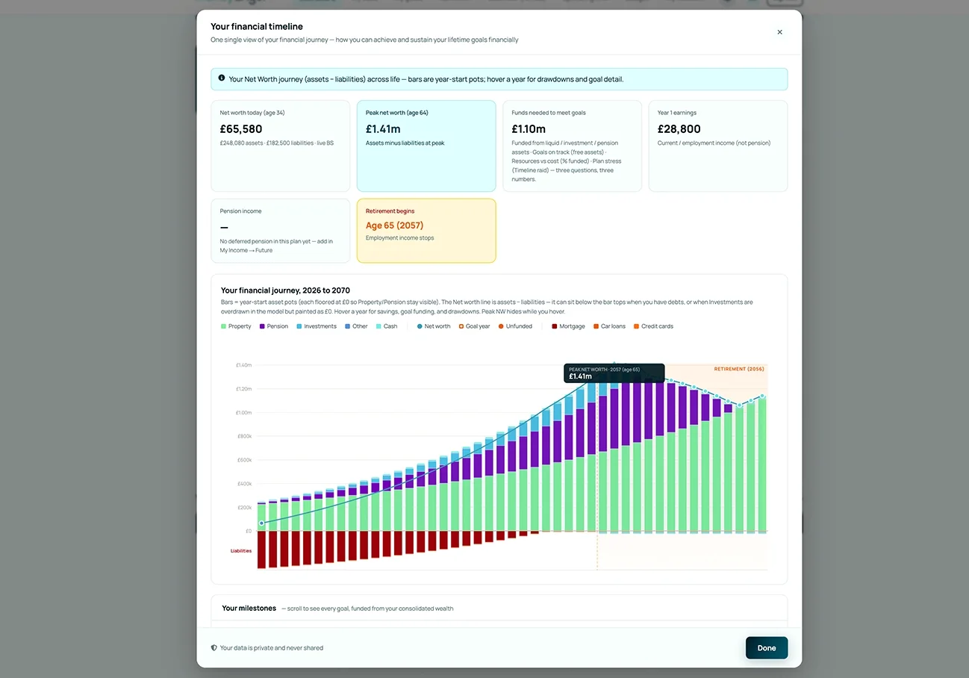Click the £65,580 net worth value
Image resolution: width=969 pixels, height=678 pixels.
tap(241, 129)
